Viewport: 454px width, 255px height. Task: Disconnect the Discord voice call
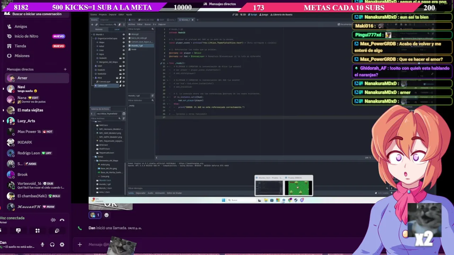[x=62, y=220]
